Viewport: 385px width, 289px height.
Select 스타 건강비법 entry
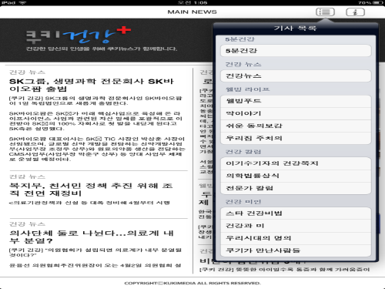pos(296,213)
